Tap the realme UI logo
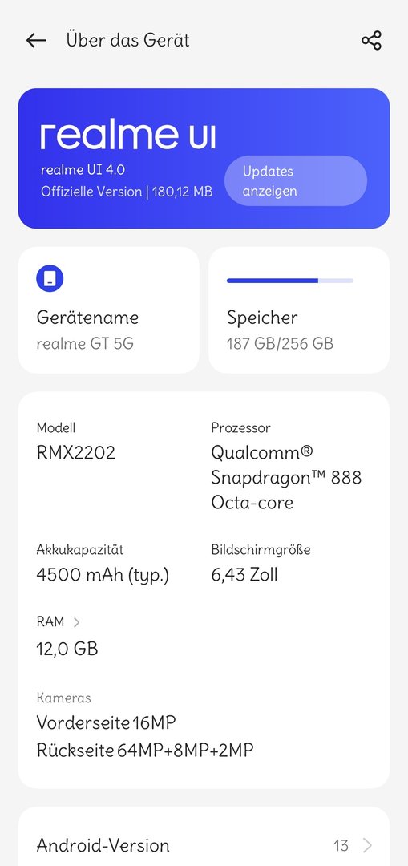Viewport: 408px width, 866px height. click(x=127, y=136)
